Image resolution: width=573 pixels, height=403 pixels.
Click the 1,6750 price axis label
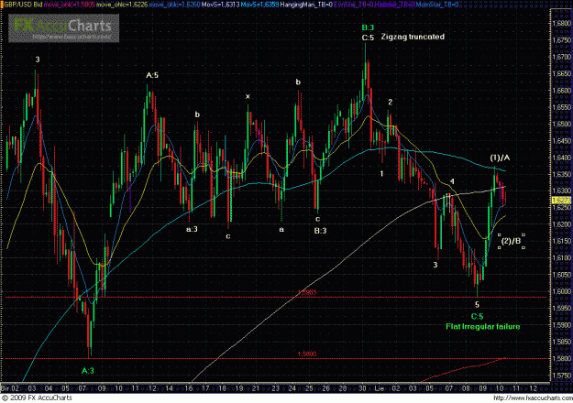tap(561, 40)
